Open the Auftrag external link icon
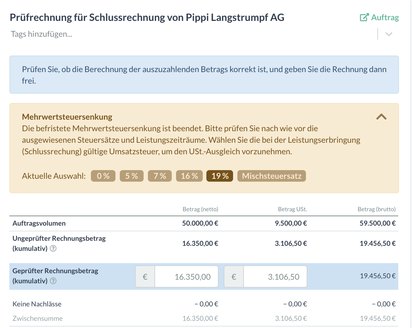Viewport: 412px width, 328px height. [x=364, y=17]
